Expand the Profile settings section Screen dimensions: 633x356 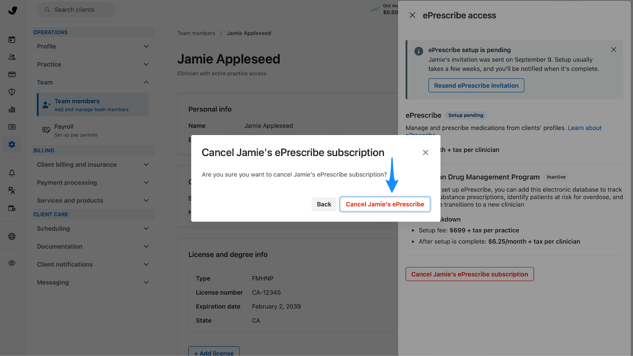click(x=93, y=47)
